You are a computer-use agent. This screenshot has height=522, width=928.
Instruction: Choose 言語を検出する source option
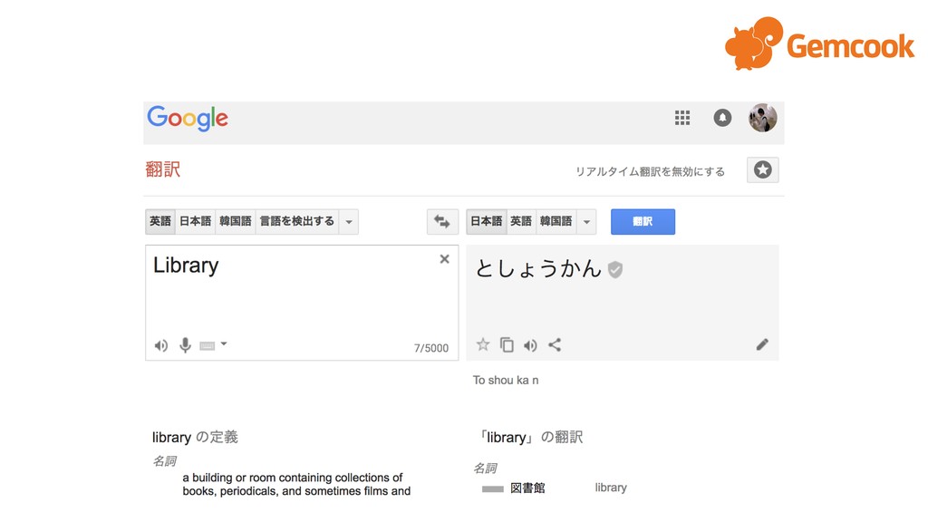[297, 221]
